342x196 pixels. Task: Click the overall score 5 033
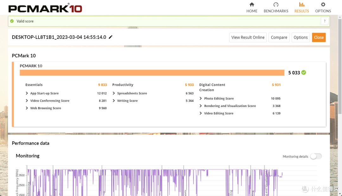coord(294,73)
